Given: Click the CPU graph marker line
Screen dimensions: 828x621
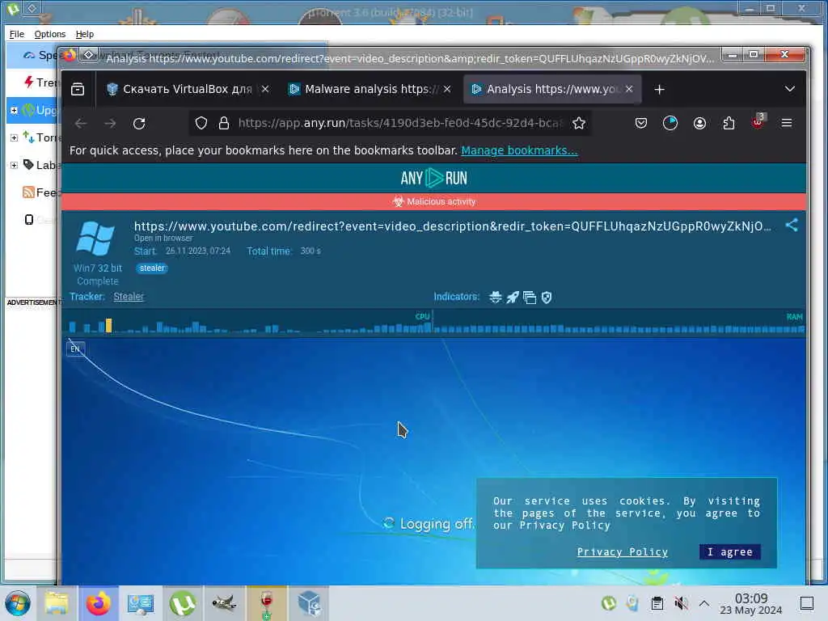Looking at the screenshot, I should [433, 323].
